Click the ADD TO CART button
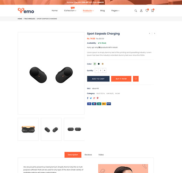182x173 pixels. (x=98, y=79)
